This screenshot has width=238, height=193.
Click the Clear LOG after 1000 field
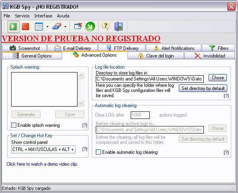(140, 115)
